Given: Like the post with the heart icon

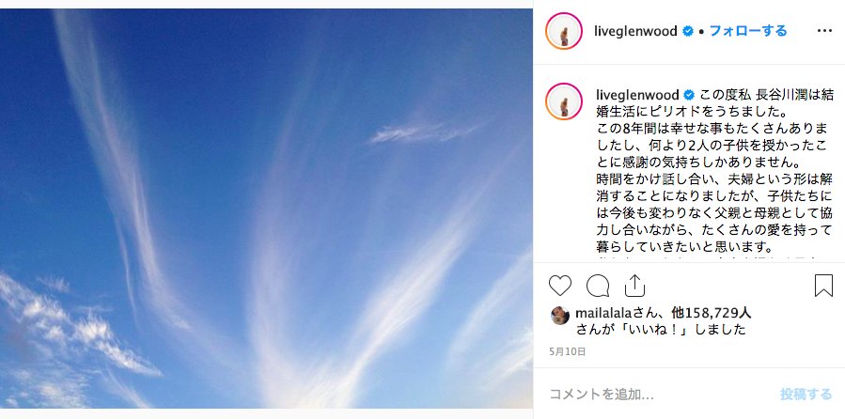Looking at the screenshot, I should pyautogui.click(x=559, y=286).
